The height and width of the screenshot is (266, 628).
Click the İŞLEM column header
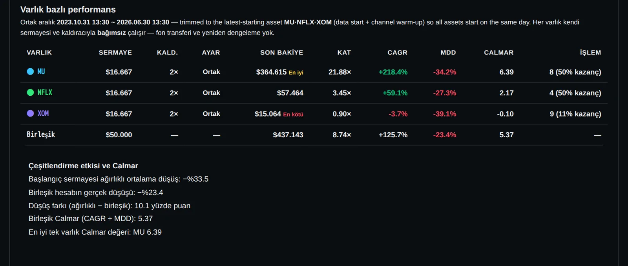[x=591, y=53]
